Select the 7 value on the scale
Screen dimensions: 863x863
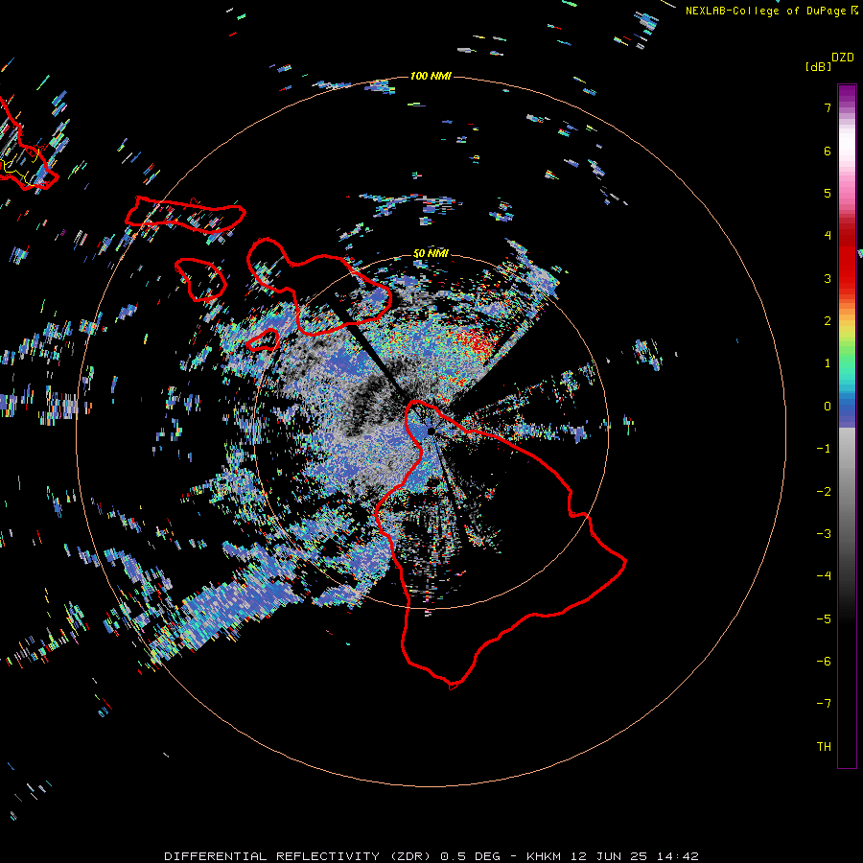point(828,107)
